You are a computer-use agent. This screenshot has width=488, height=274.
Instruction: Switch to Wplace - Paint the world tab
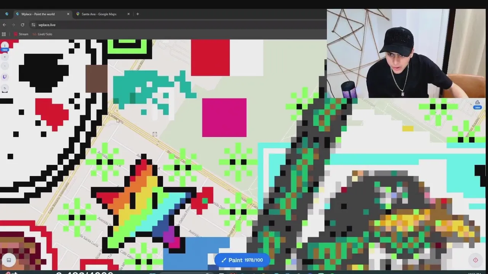38,14
